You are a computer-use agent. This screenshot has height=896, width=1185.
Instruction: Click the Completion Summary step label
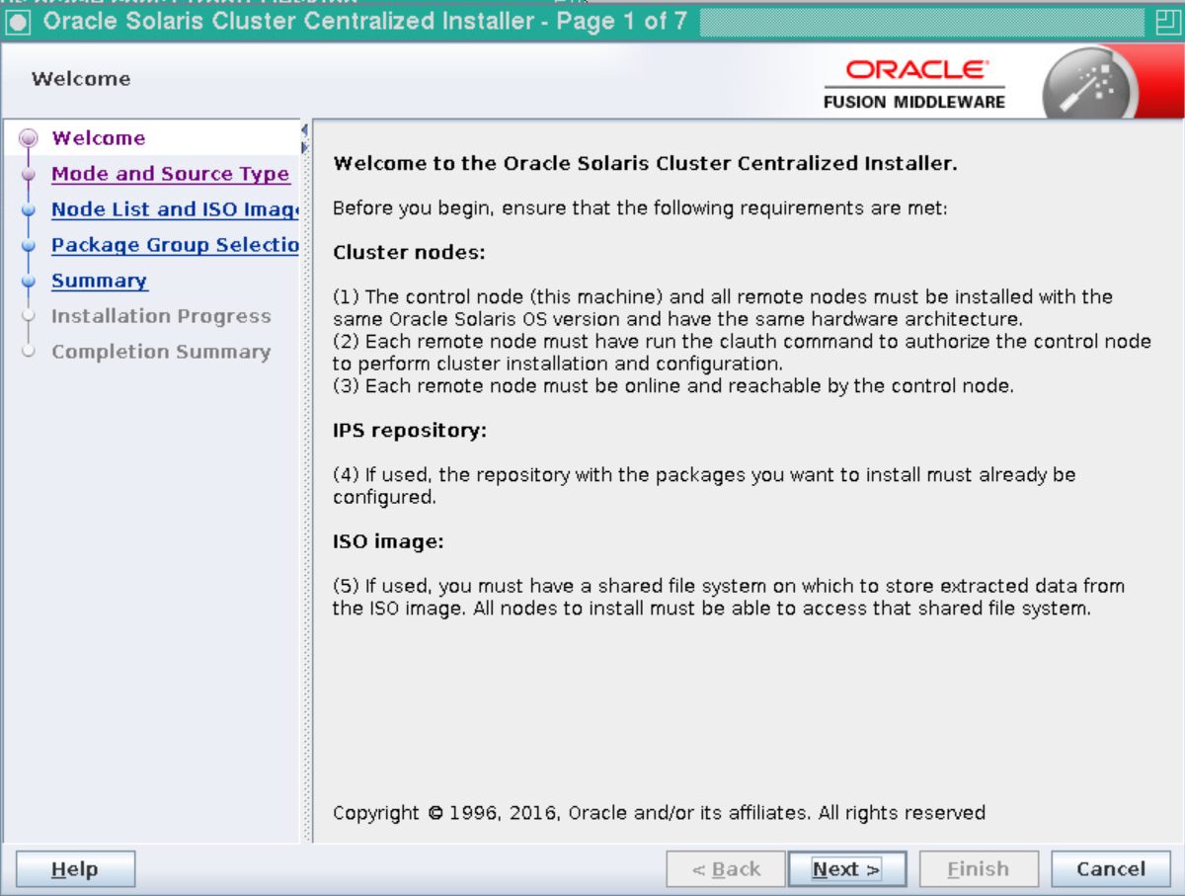click(161, 352)
